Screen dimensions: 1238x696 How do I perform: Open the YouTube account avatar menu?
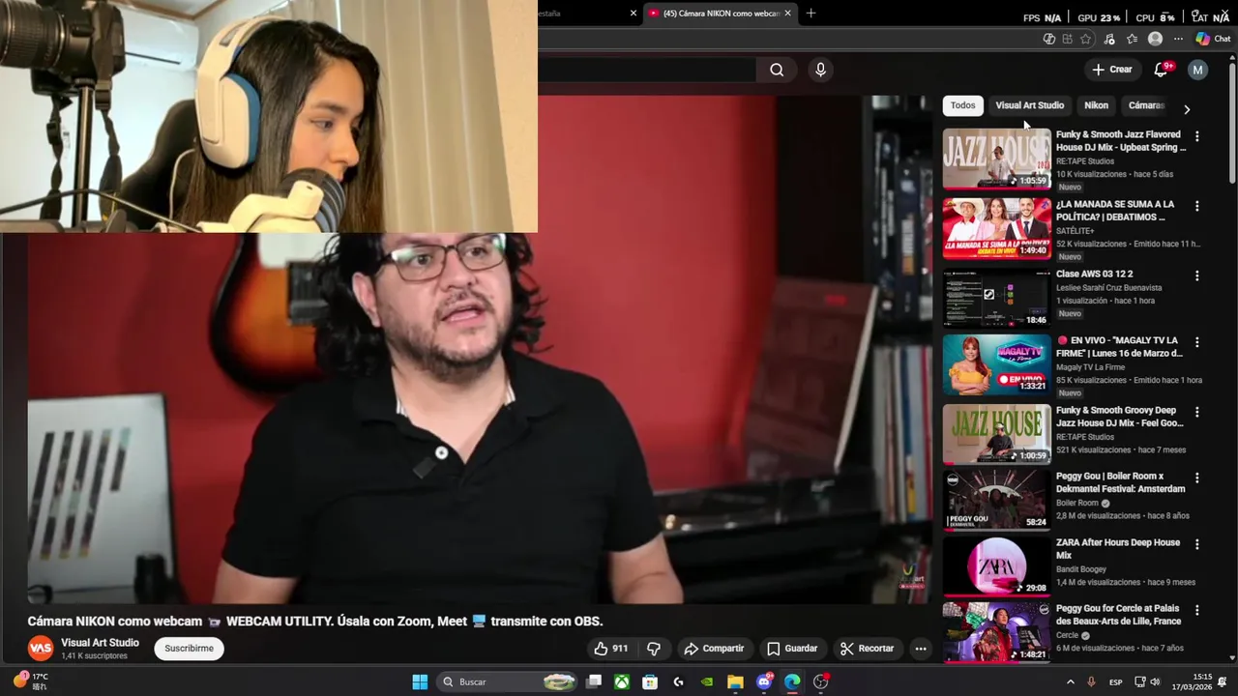(x=1197, y=70)
